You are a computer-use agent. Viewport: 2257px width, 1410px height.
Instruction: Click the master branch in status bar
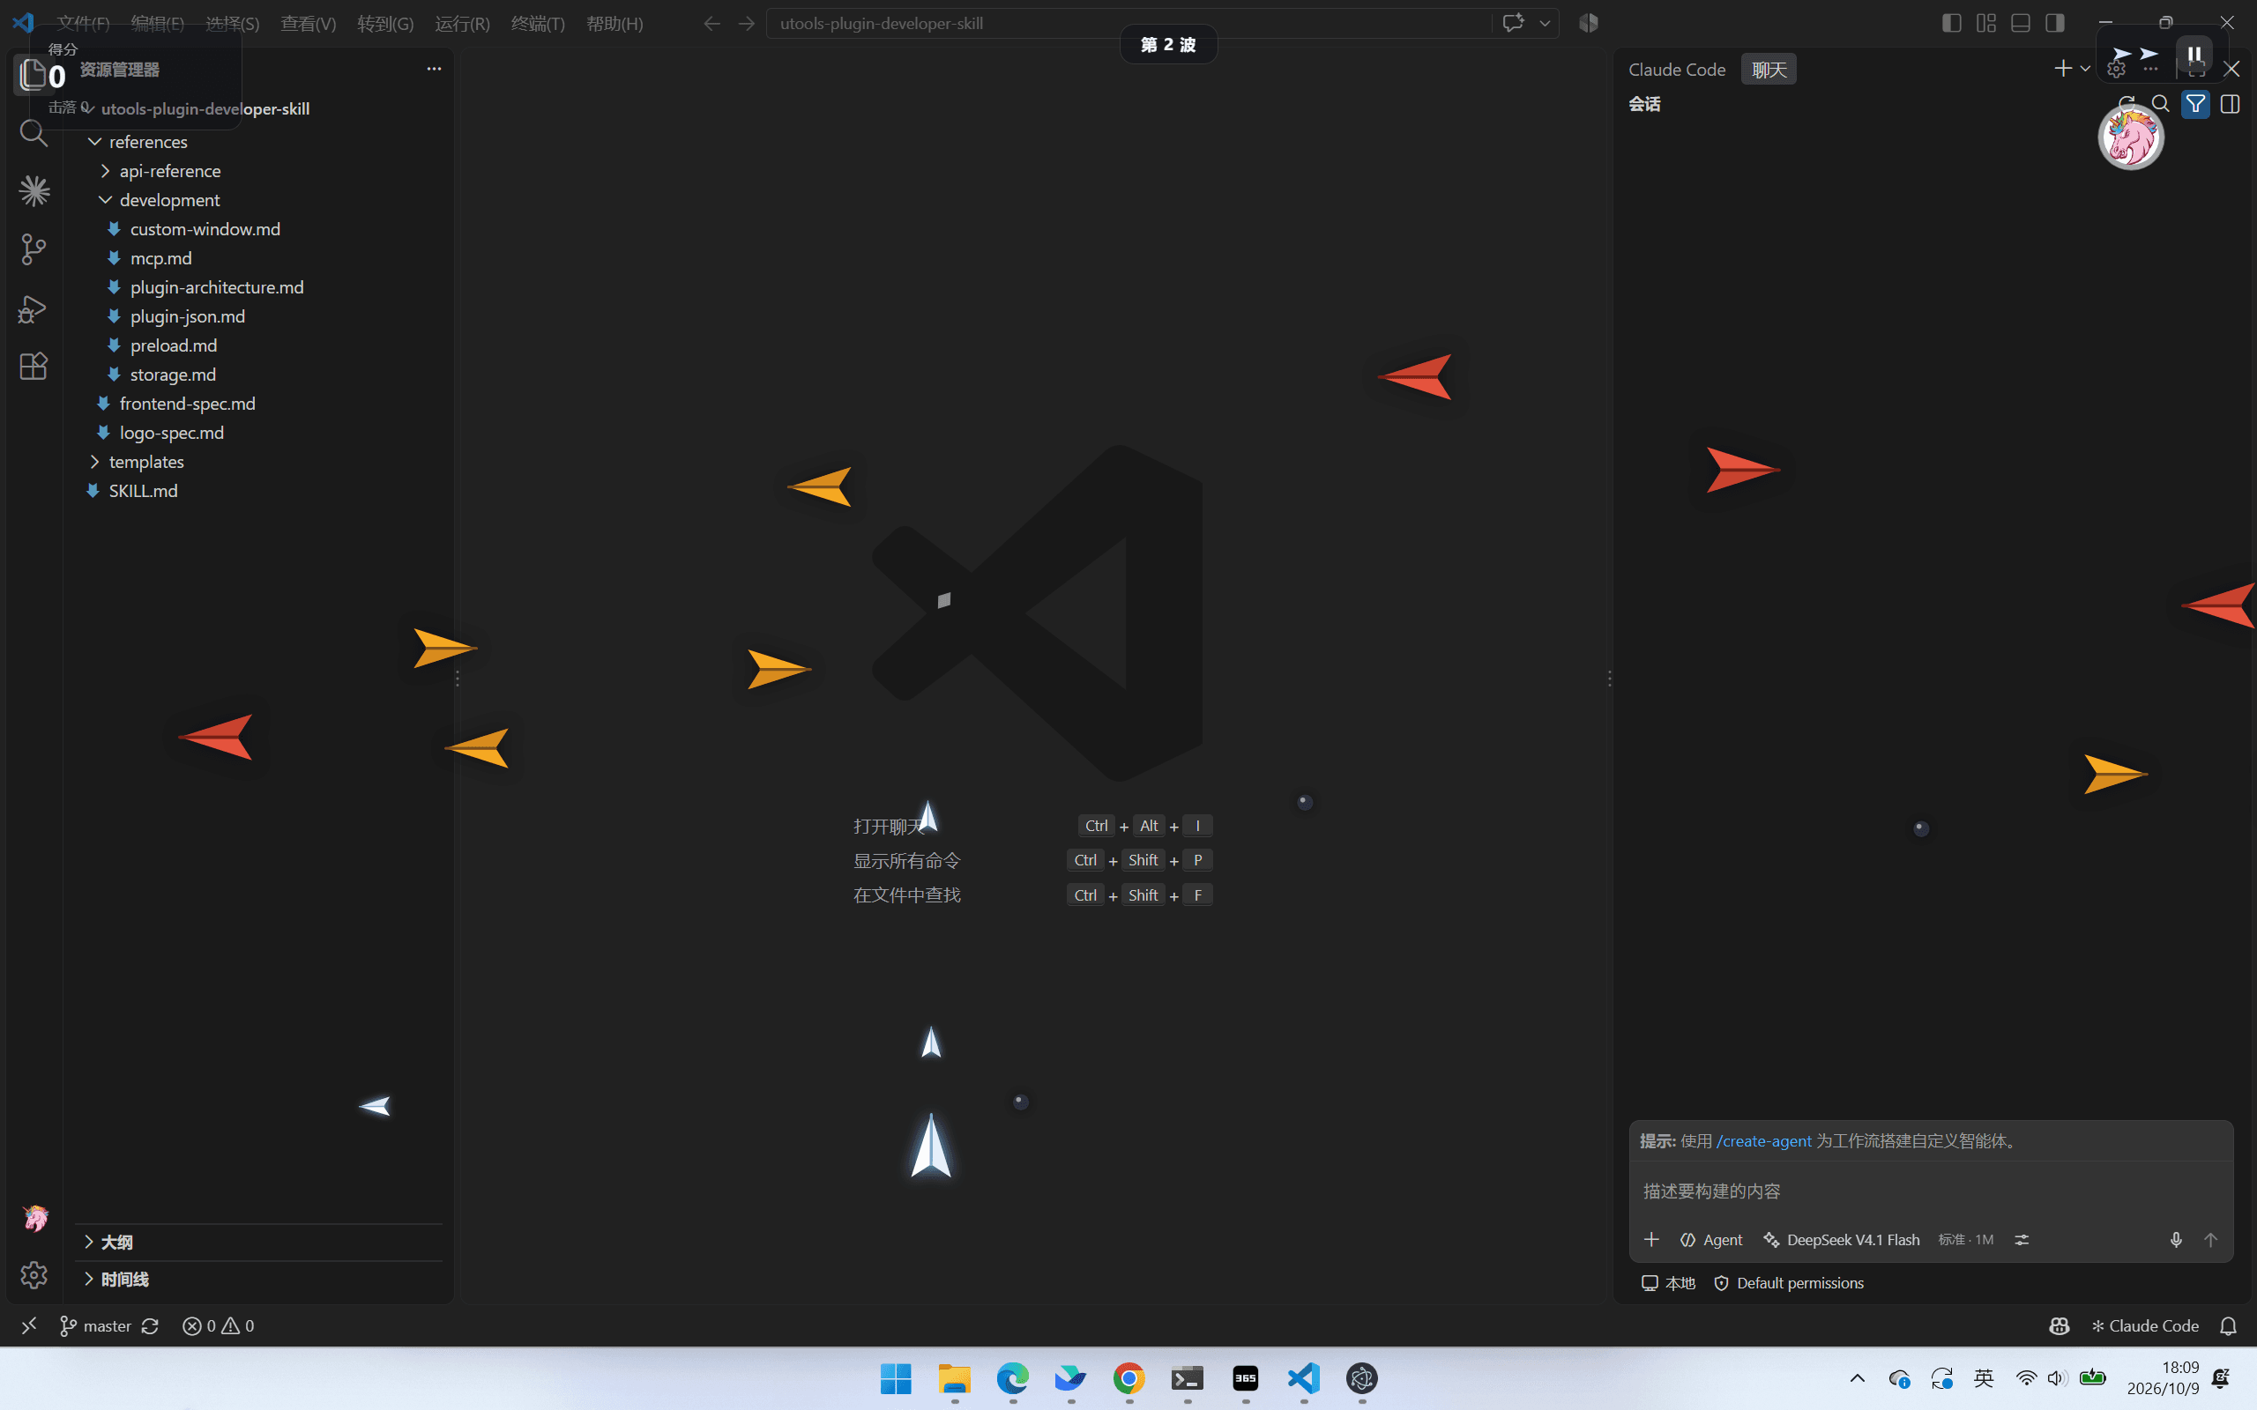(96, 1326)
